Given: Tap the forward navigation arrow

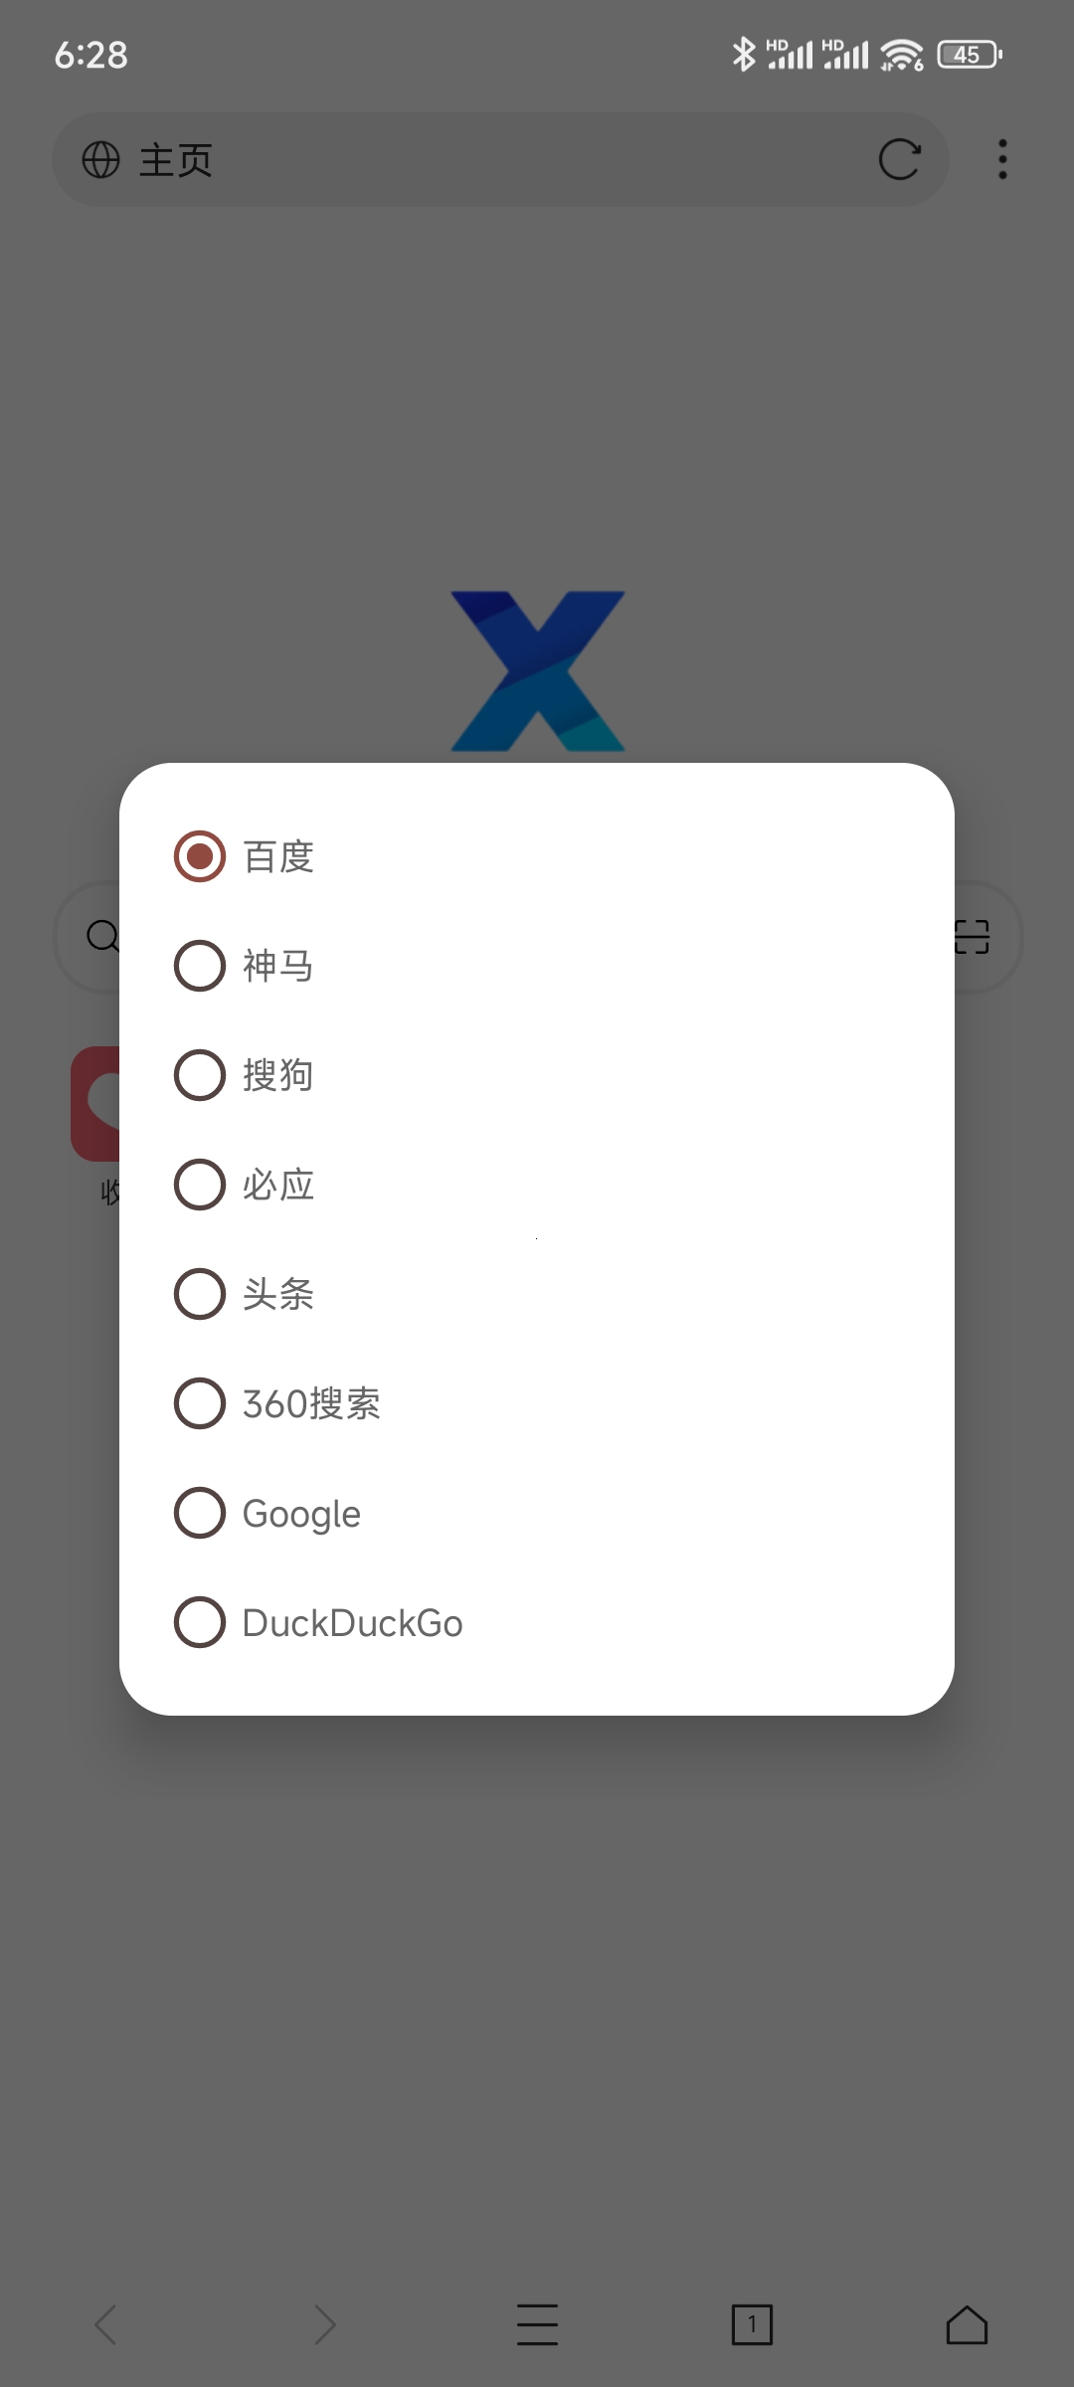Looking at the screenshot, I should click(x=324, y=2324).
